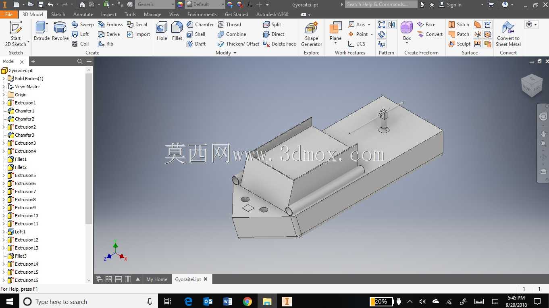Click the Delete Face tool

[279, 44]
